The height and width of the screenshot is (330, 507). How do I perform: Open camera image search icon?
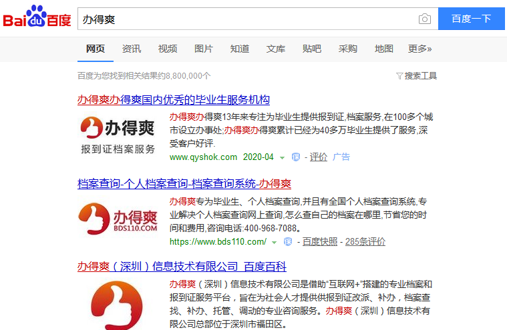(425, 19)
